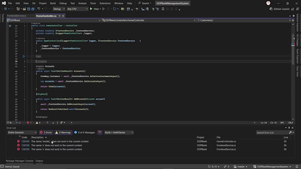Open the master branch selector

pos(241,166)
